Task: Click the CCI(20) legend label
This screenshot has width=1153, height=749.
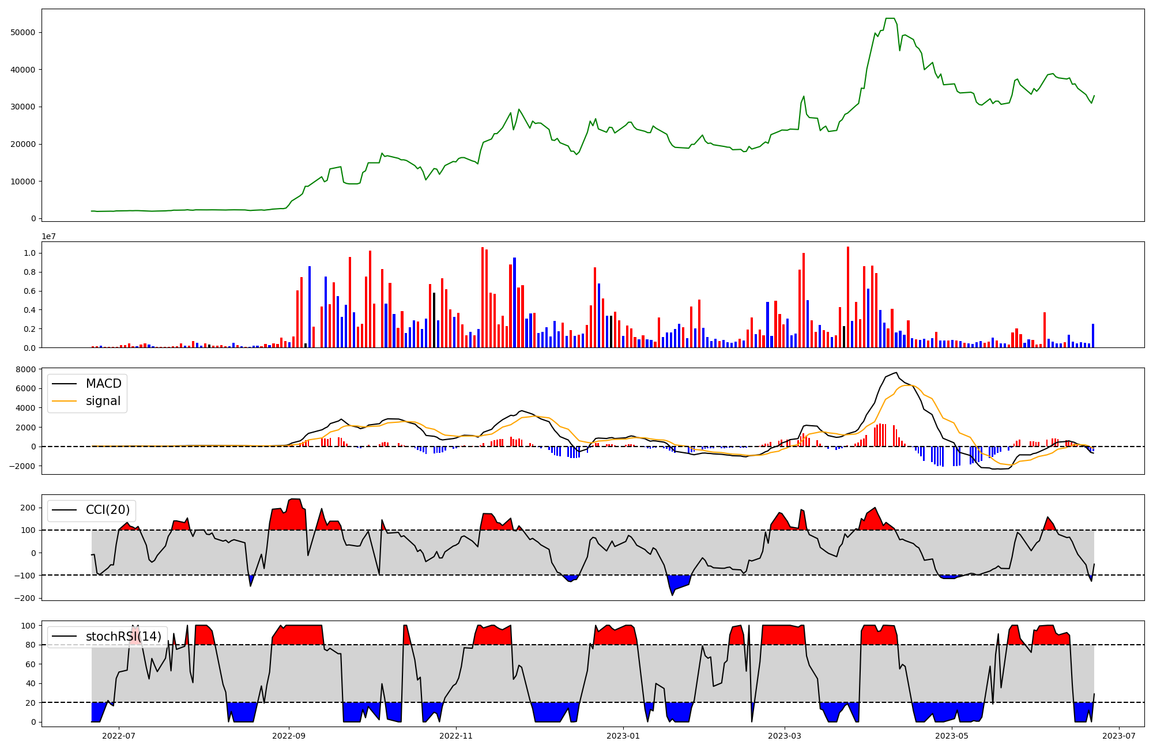Action: (x=108, y=510)
